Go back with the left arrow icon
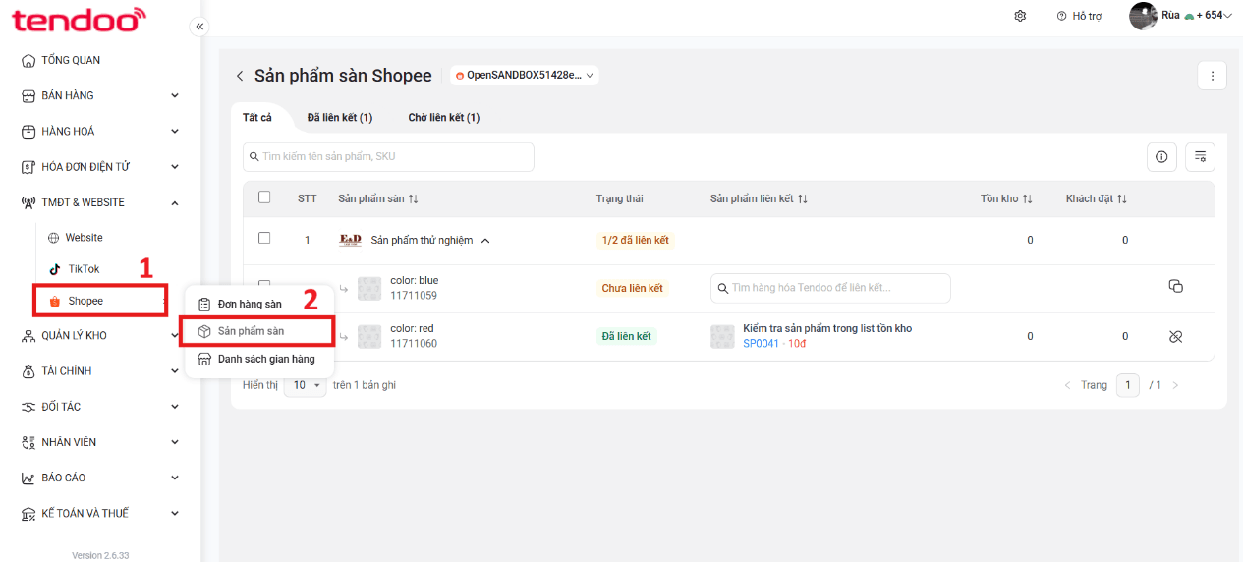Image resolution: width=1243 pixels, height=562 pixels. click(x=239, y=76)
